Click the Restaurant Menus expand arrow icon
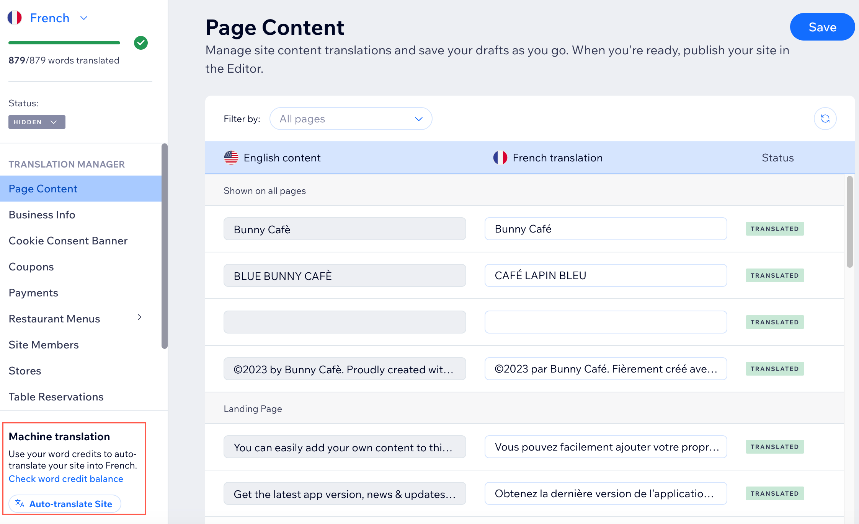Image resolution: width=859 pixels, height=524 pixels. click(x=140, y=318)
